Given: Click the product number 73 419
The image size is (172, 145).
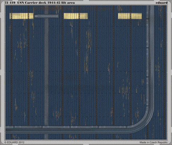Looking at the screenshot, I should (x=10, y=3).
